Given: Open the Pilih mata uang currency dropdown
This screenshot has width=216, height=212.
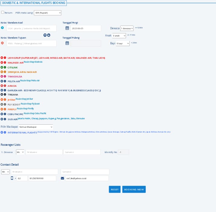Looking at the screenshot, I should click(x=47, y=13).
